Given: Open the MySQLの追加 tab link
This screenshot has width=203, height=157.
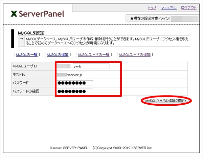Looking at the screenshot, I should click(x=58, y=55).
